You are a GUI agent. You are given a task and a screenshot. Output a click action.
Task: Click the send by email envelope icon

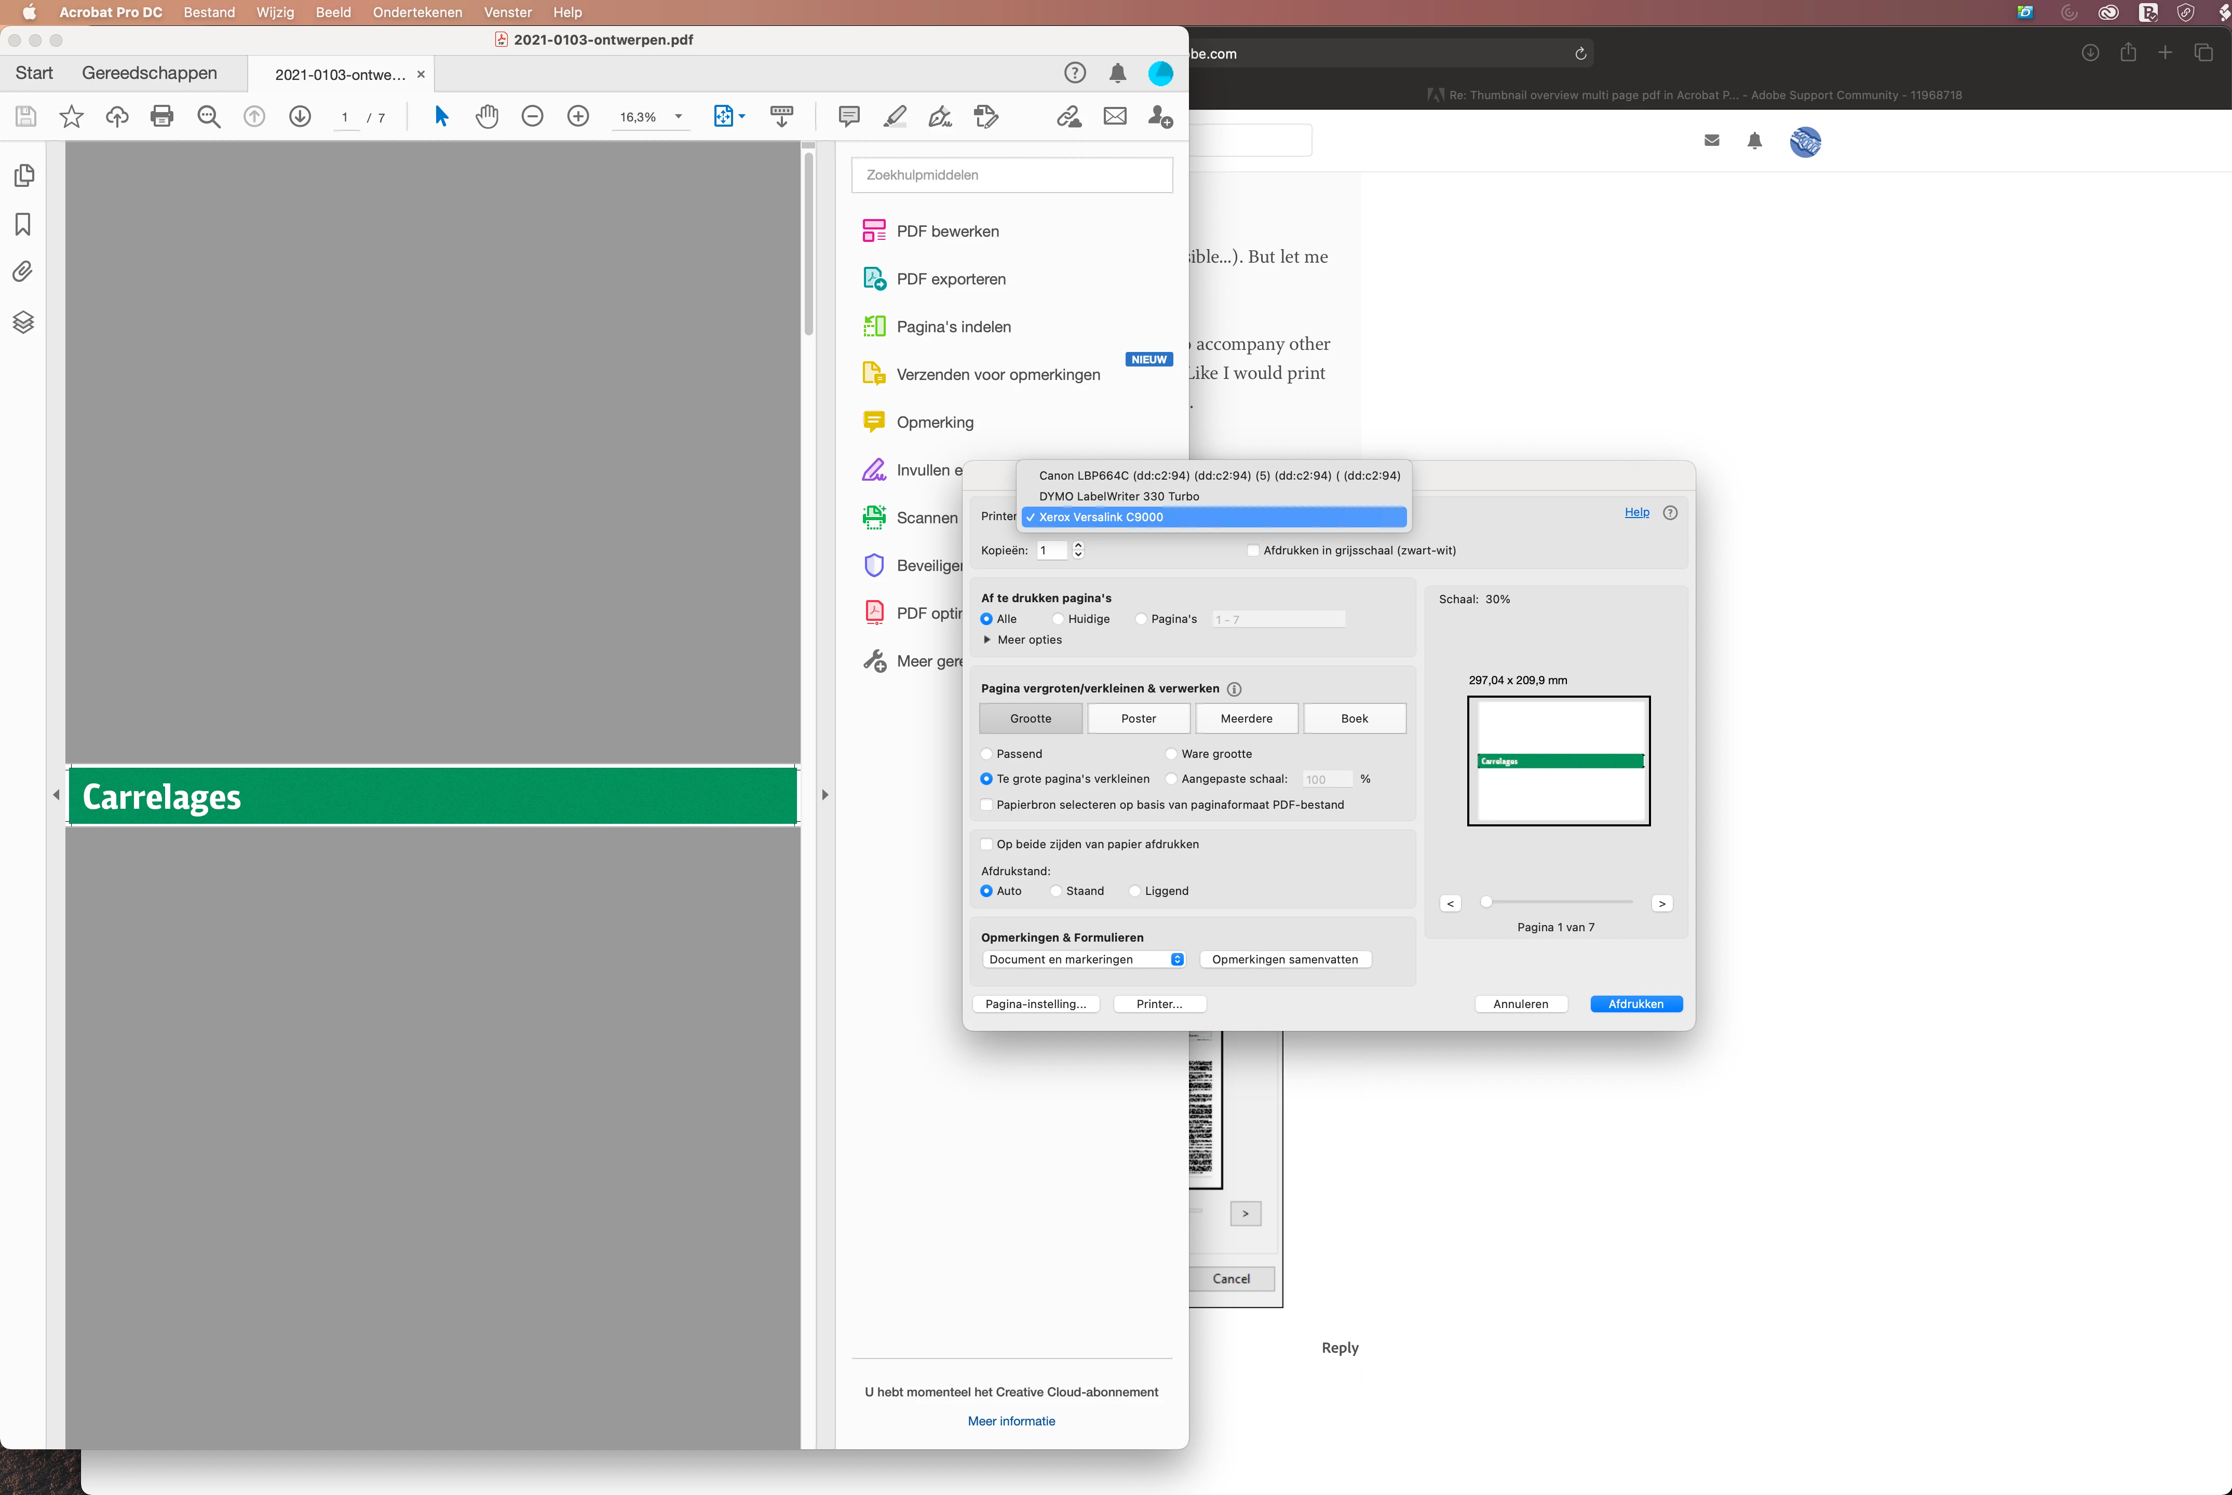point(1115,116)
